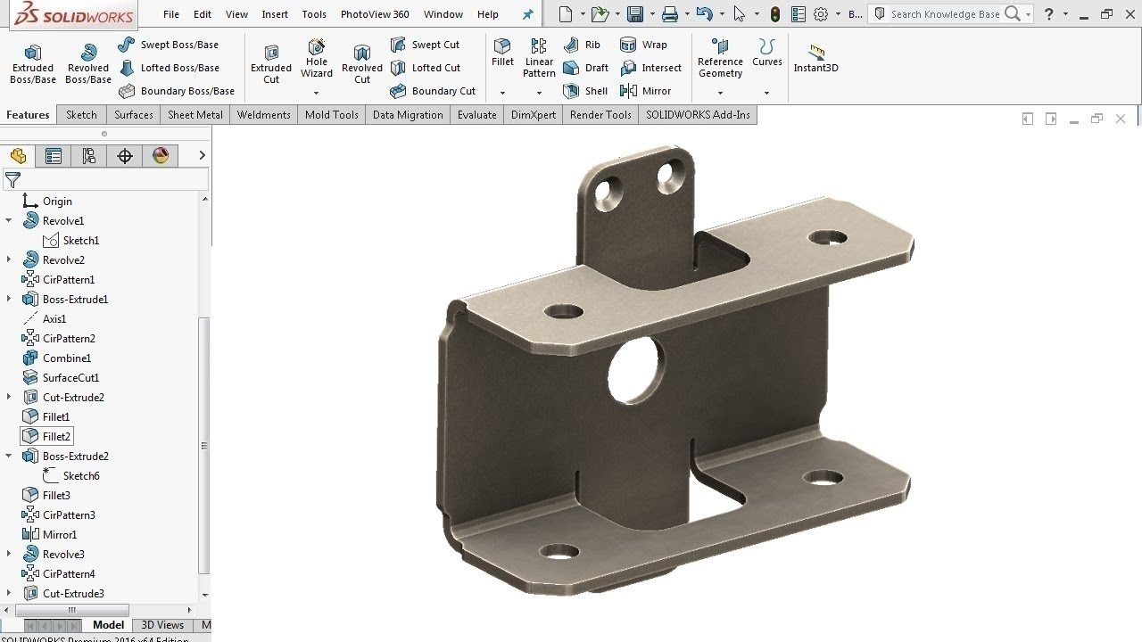Select the Revolved Boss/Base tool
The height and width of the screenshot is (642, 1142).
[87, 64]
